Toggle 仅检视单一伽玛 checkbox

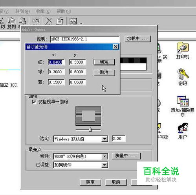(x=34, y=102)
